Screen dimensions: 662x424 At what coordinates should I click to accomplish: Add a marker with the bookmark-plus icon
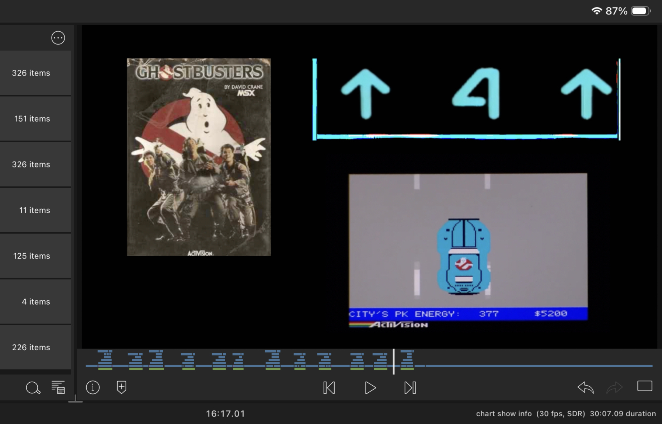click(x=121, y=387)
